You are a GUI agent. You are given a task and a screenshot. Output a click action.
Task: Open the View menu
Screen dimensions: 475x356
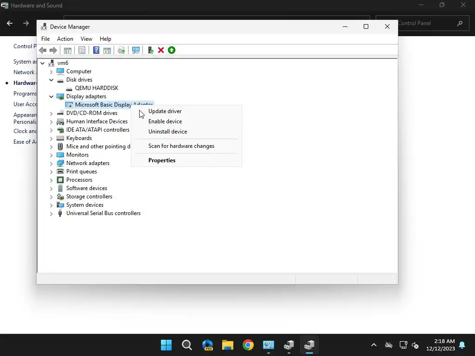86,39
